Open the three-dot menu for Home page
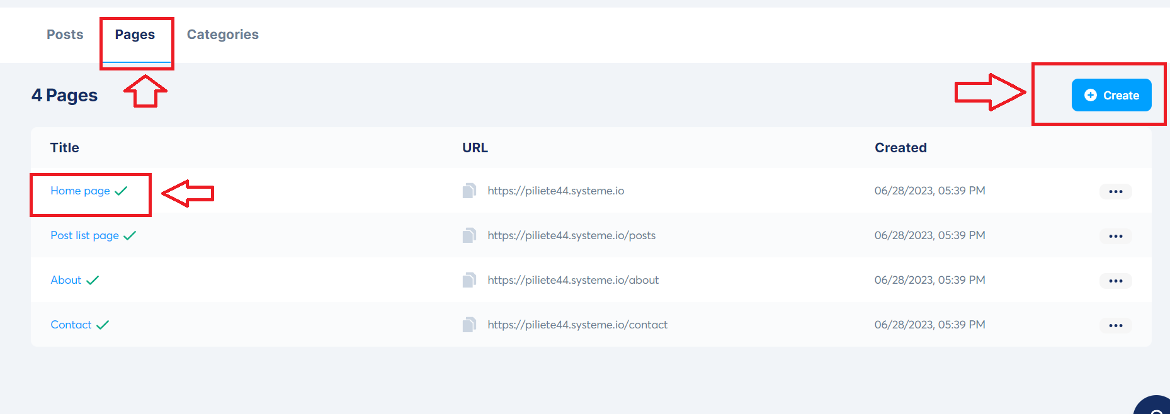Viewport: 1170px width, 414px height. pyautogui.click(x=1116, y=191)
